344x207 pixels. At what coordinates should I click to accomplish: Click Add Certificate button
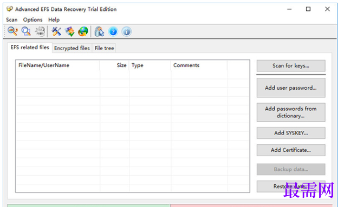coord(291,150)
